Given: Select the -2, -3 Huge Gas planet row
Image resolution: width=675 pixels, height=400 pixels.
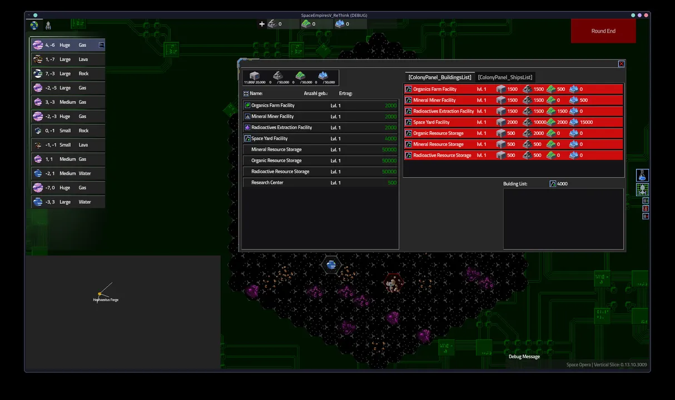Looking at the screenshot, I should coord(68,117).
